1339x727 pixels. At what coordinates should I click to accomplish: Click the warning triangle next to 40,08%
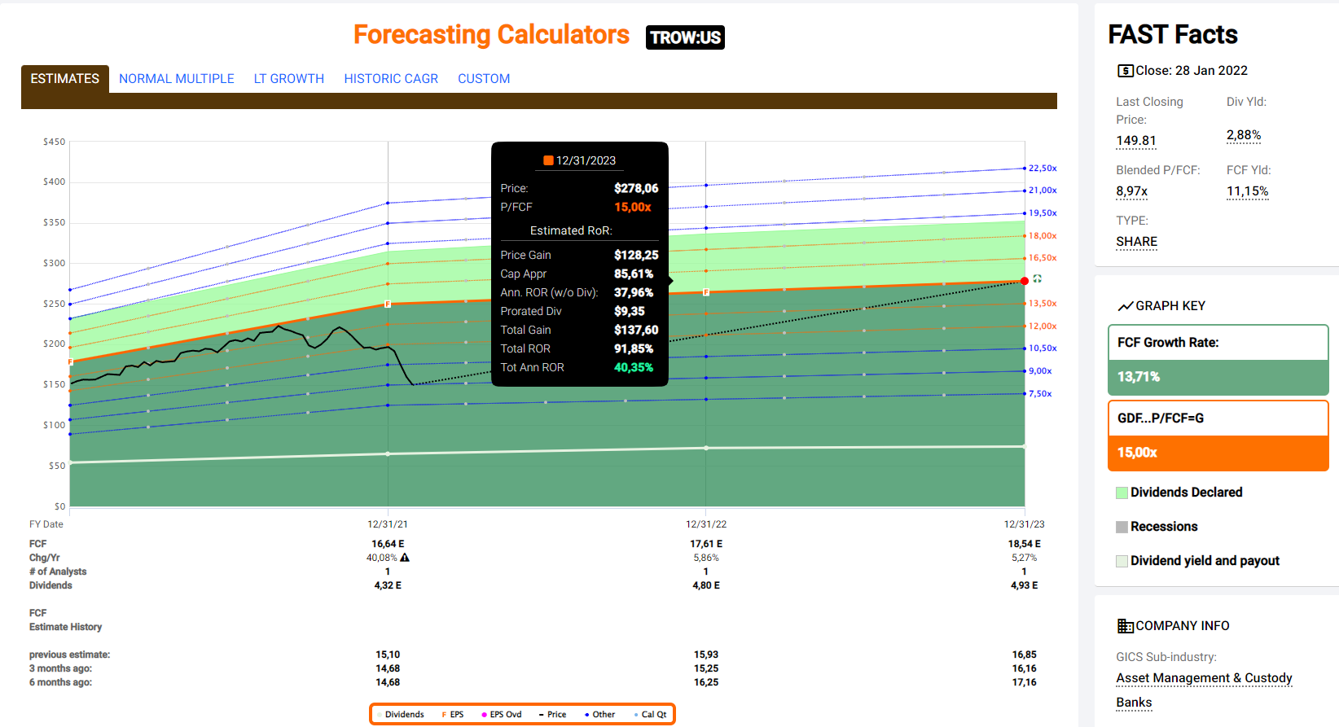point(405,558)
